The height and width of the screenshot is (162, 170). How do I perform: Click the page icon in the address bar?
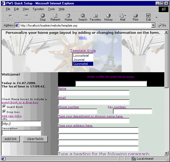(x=17, y=25)
